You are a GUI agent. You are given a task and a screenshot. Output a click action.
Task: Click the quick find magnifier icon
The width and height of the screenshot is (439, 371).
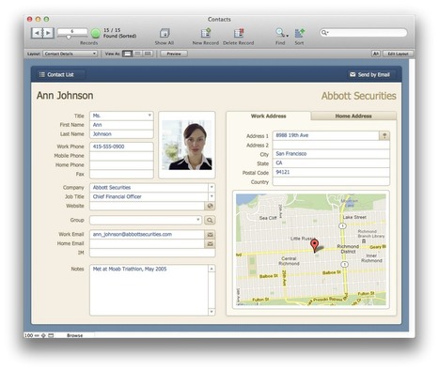point(324,33)
